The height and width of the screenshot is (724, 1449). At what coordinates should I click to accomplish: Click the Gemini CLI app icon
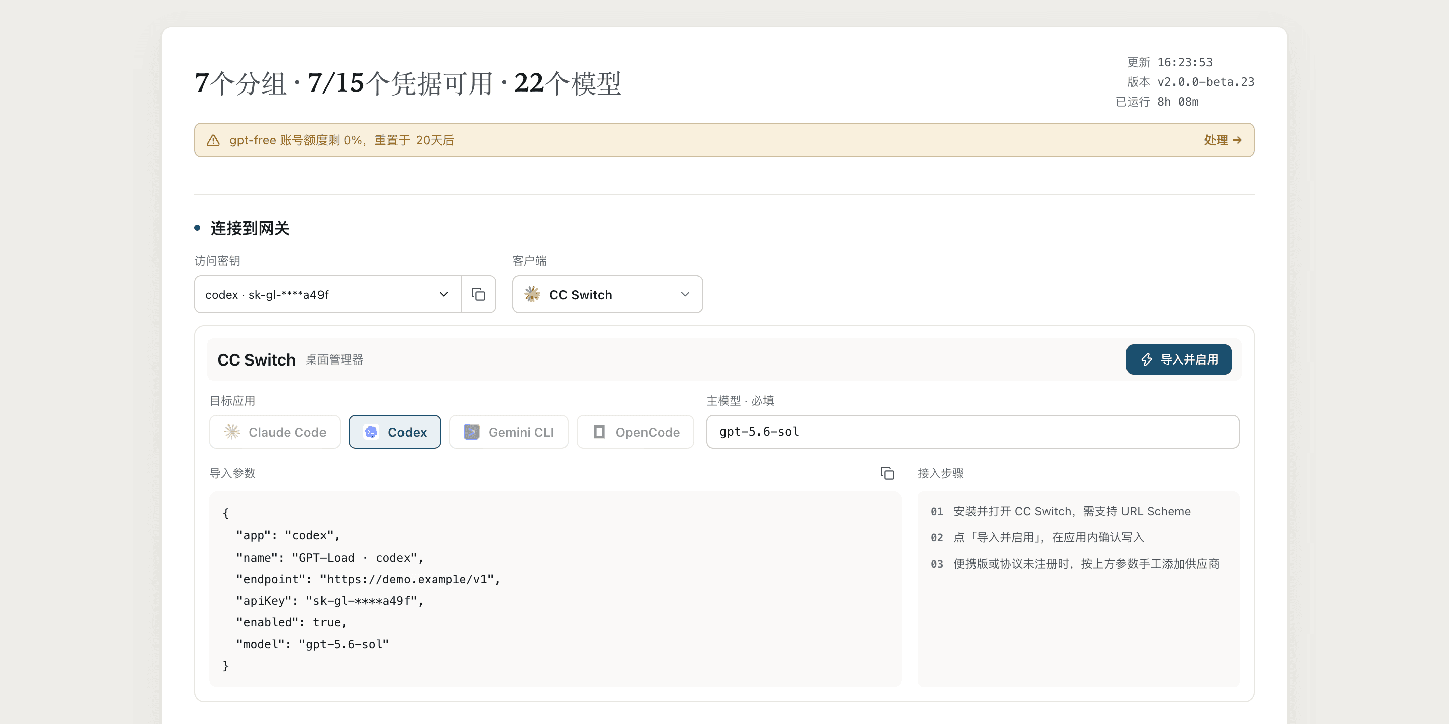pos(471,432)
